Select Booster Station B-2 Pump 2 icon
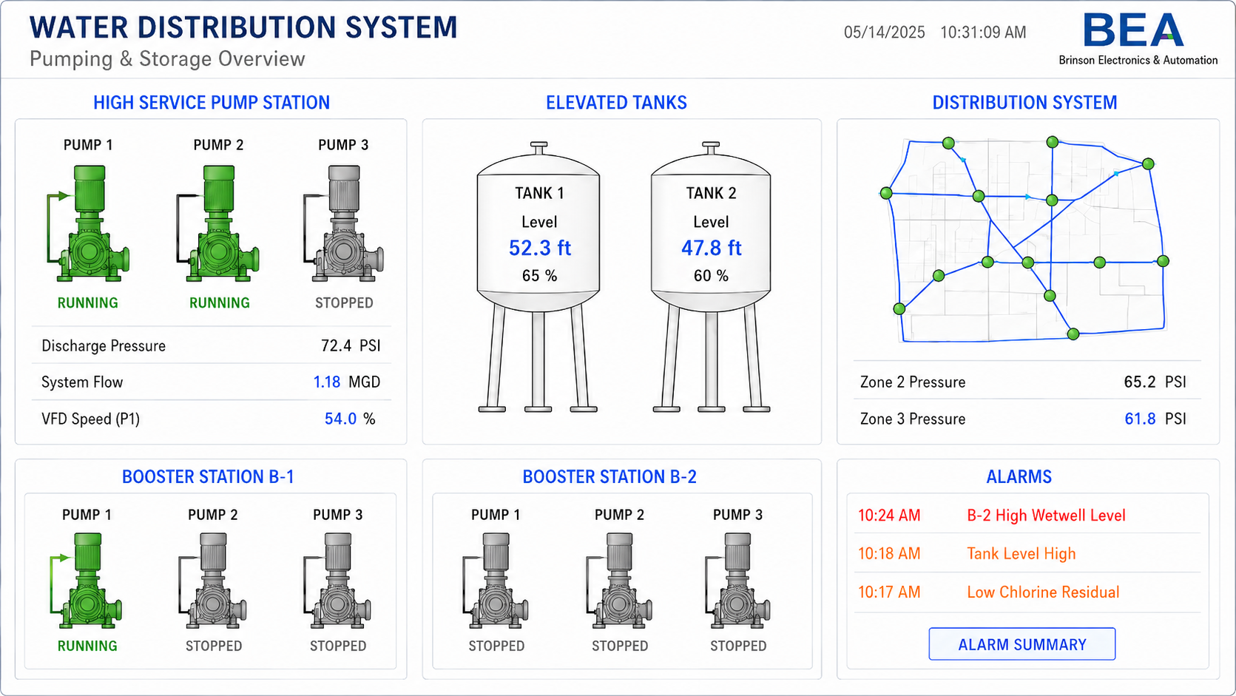Viewport: 1236px width, 696px height. 620,581
